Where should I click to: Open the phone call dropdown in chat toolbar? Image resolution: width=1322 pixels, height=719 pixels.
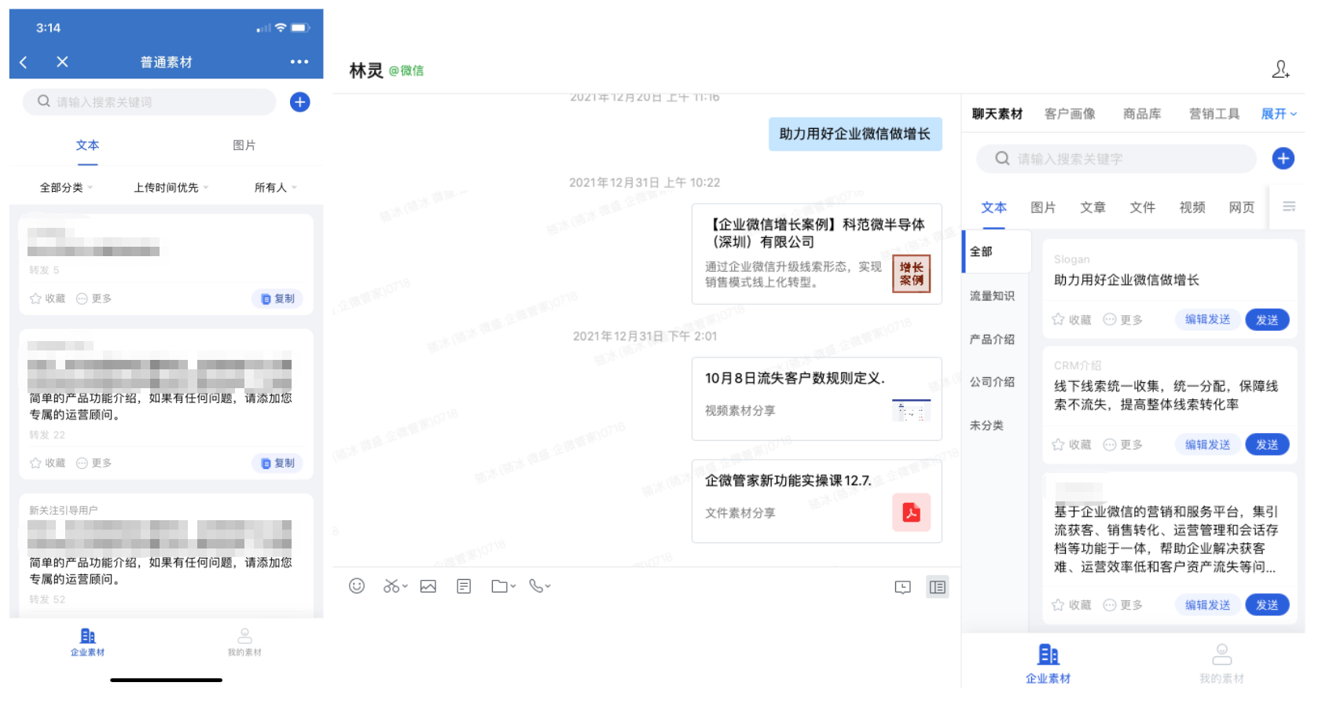click(540, 586)
